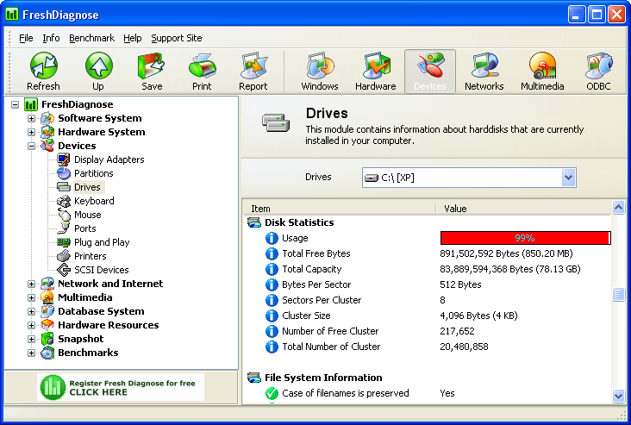Viewport: 631px width, 425px height.
Task: Expand the Hardware Resources node
Action: pos(31,325)
